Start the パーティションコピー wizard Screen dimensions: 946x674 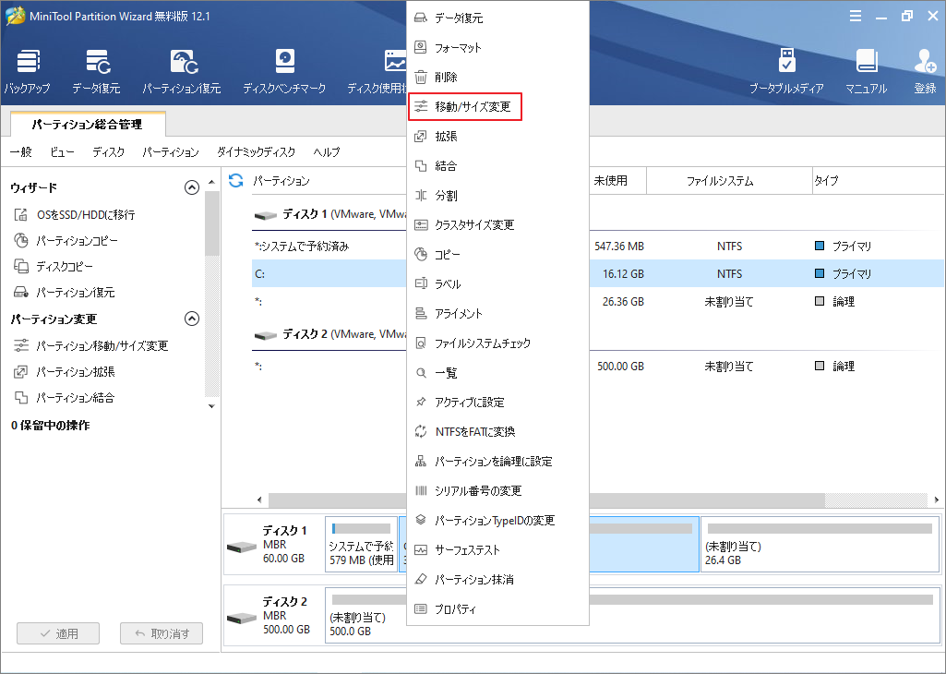click(x=66, y=241)
